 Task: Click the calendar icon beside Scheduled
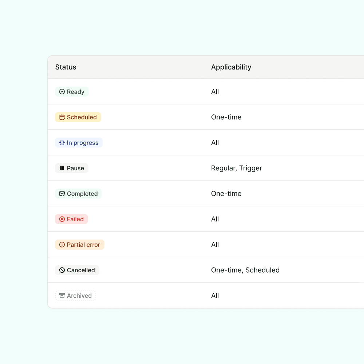[x=62, y=117]
